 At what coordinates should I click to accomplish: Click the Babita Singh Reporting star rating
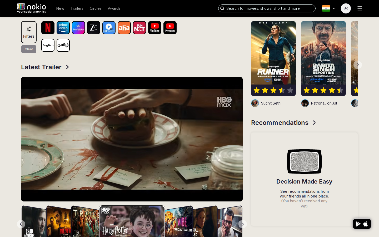[323, 90]
